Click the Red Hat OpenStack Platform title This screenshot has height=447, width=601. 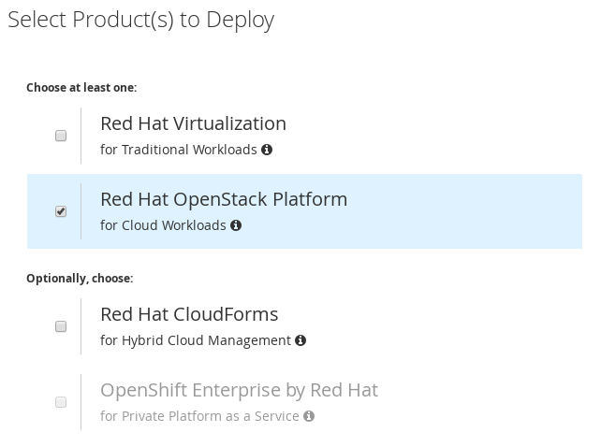pos(224,199)
